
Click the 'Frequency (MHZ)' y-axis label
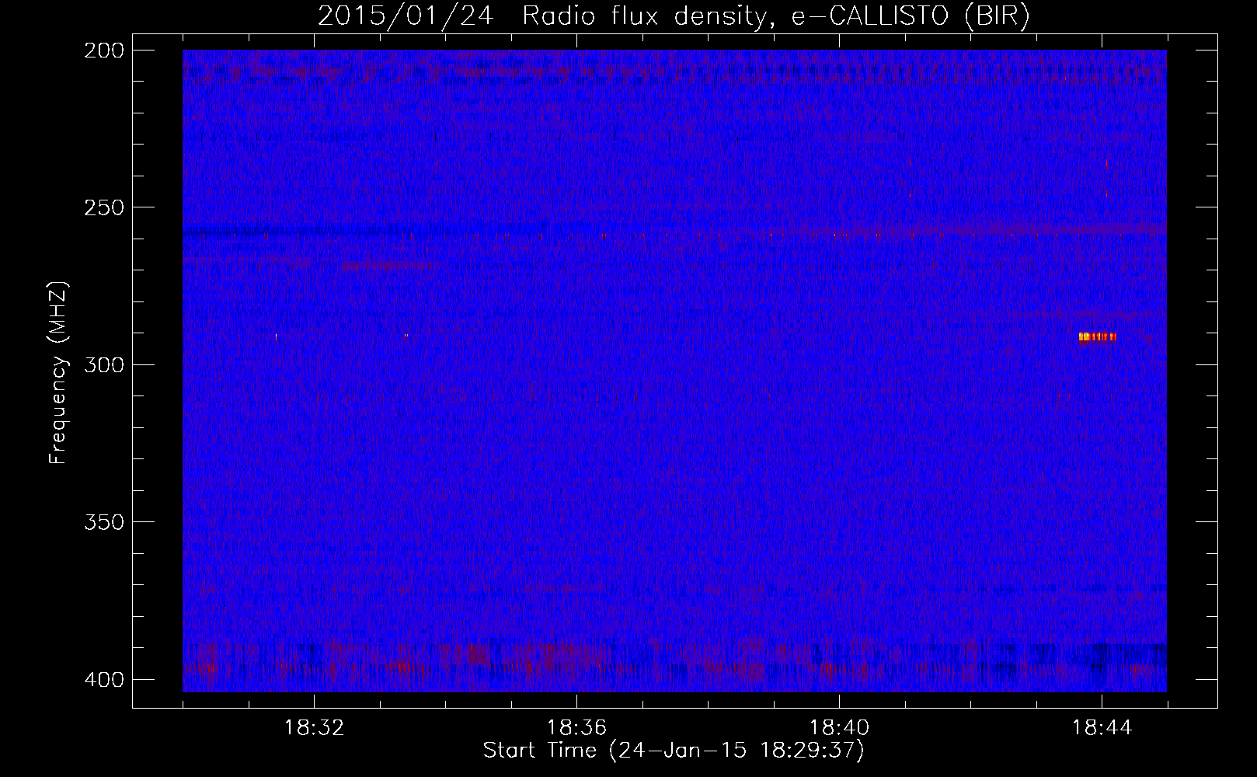point(58,372)
